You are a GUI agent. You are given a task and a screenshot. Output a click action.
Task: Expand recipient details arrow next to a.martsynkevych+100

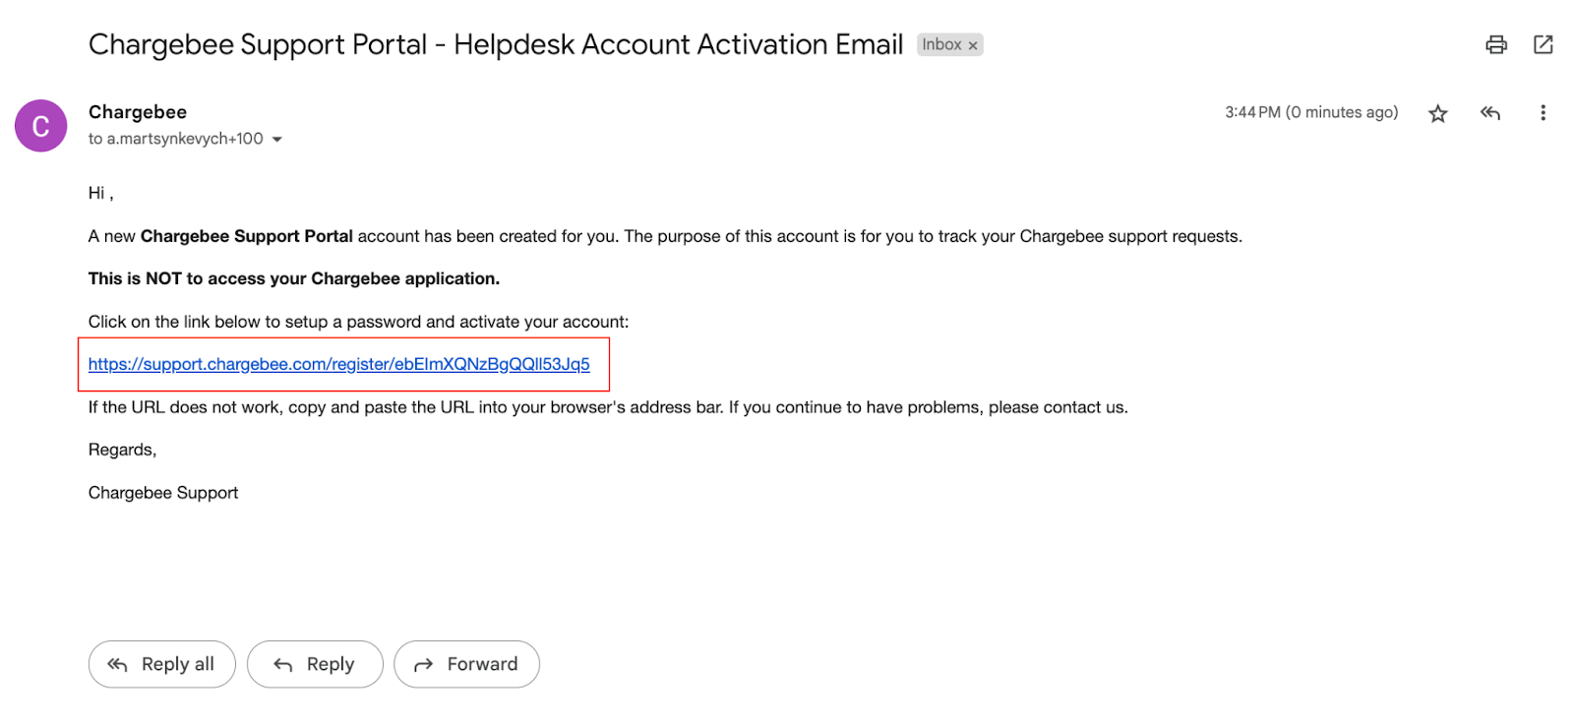277,140
